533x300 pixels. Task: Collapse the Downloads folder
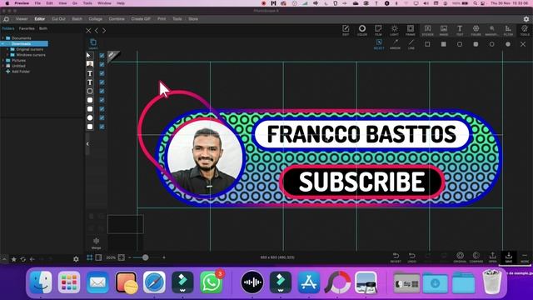tap(3, 44)
